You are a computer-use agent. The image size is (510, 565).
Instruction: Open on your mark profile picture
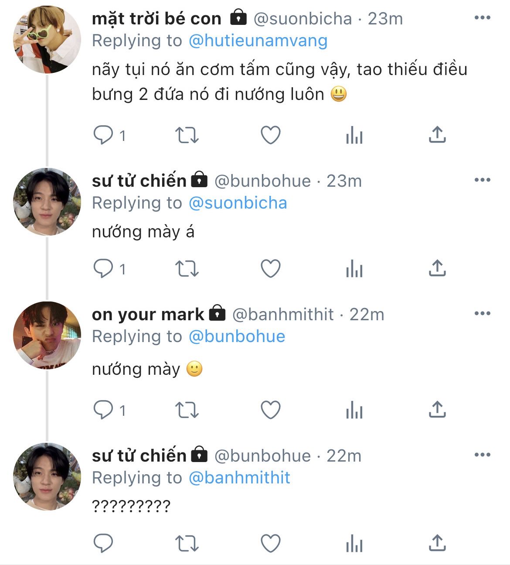[47, 335]
